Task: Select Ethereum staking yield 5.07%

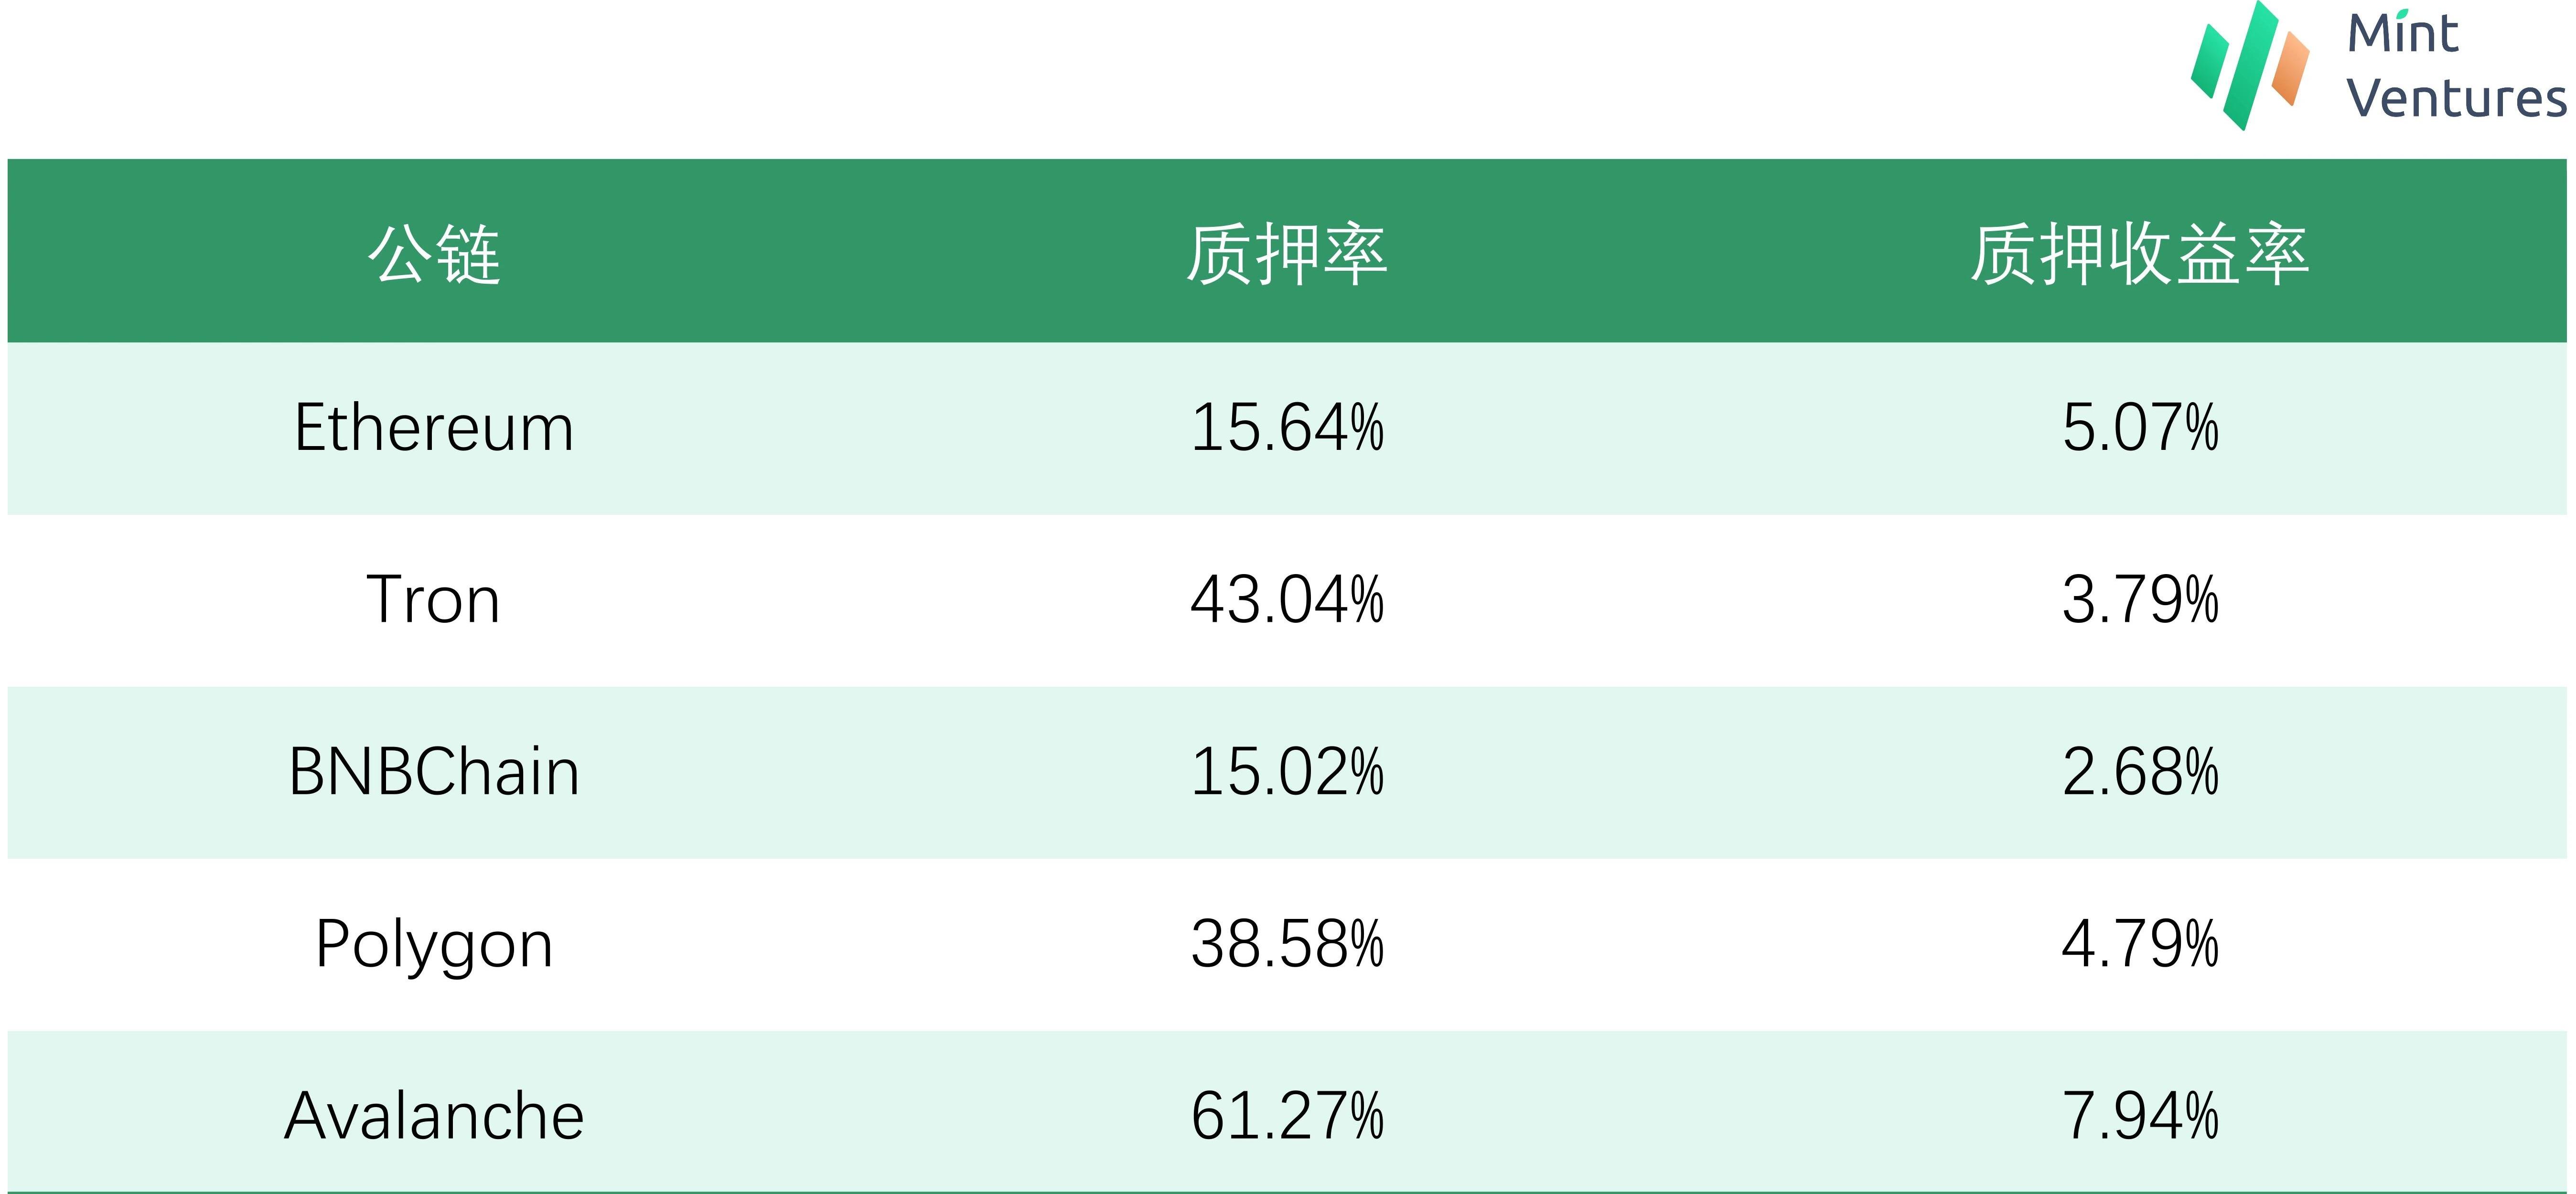Action: coord(2140,428)
